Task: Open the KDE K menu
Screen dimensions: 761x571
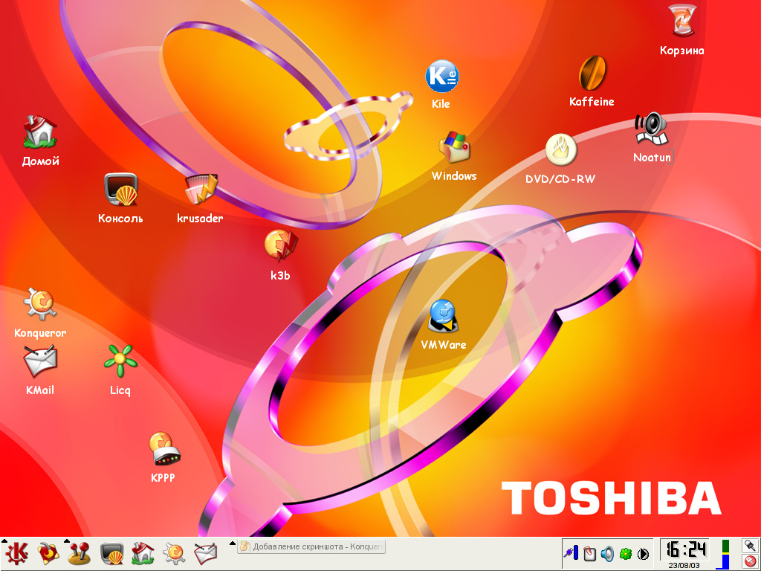Action: pyautogui.click(x=17, y=553)
